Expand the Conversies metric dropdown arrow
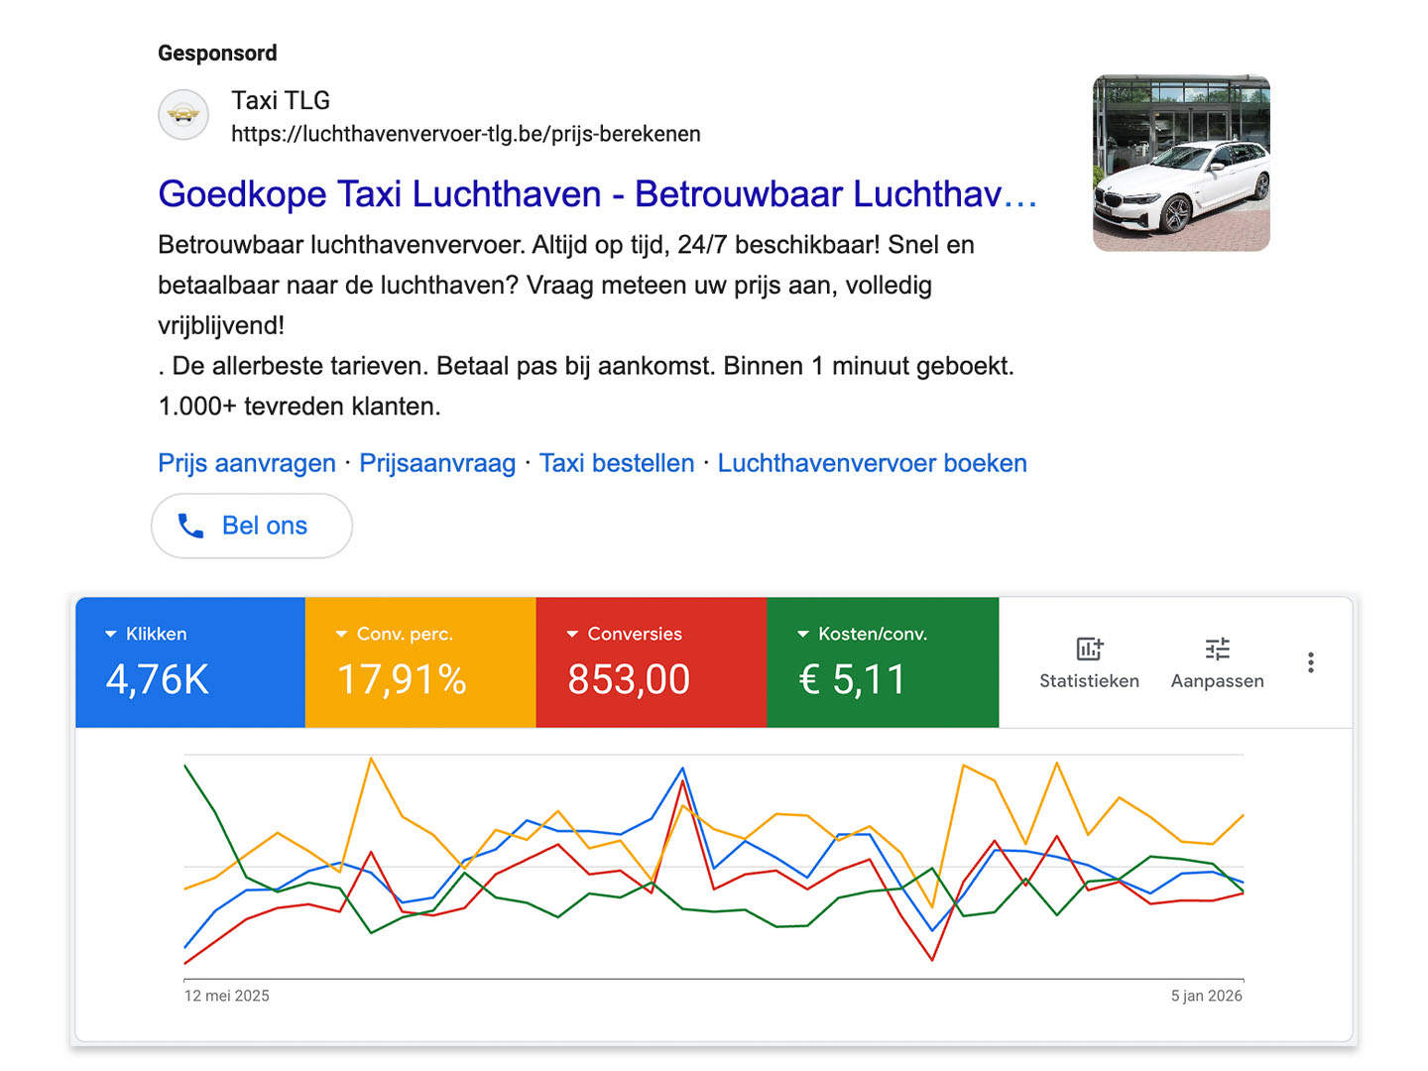 (x=572, y=635)
